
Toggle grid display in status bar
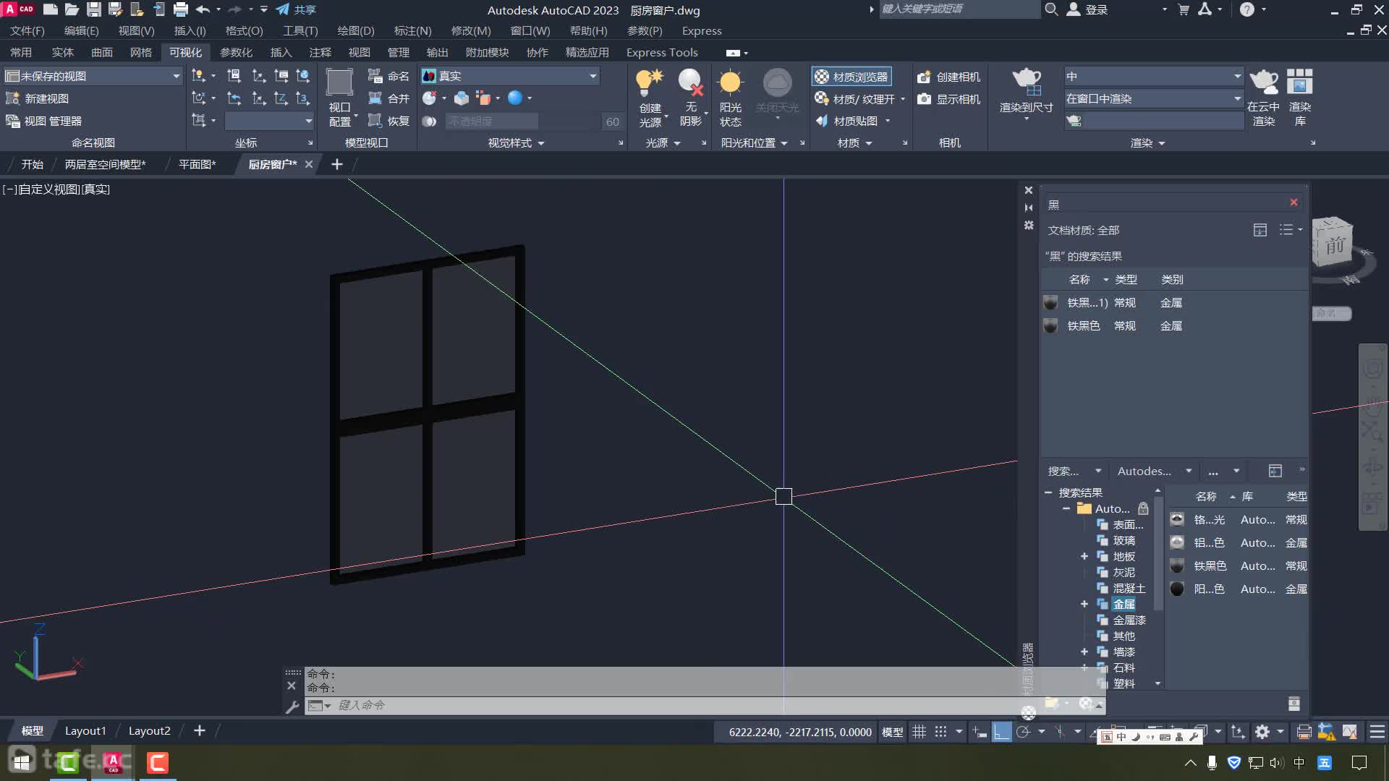919,732
